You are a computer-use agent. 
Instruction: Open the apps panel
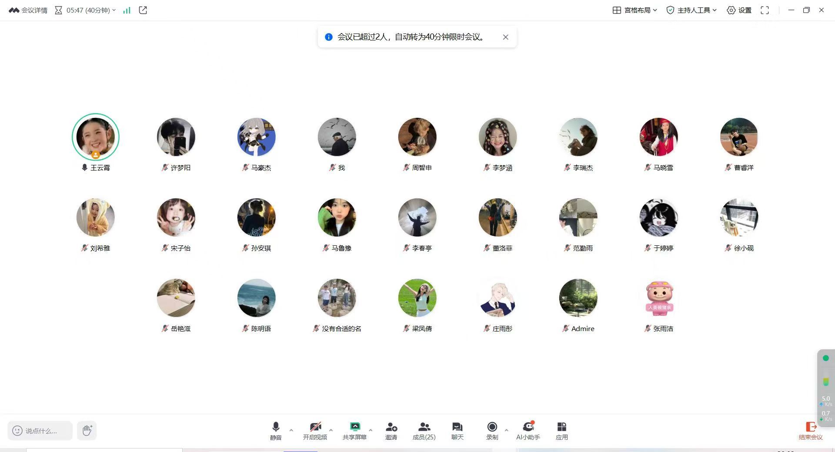pos(561,427)
